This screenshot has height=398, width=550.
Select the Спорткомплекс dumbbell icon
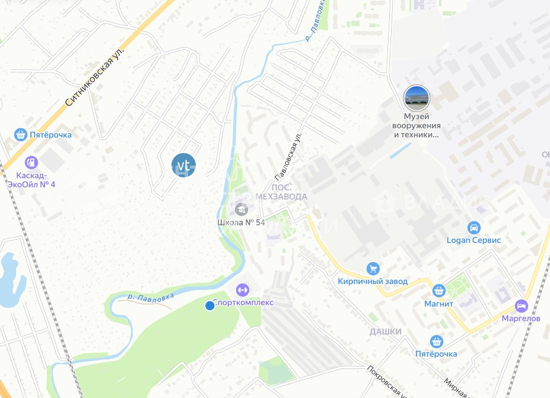coord(242,290)
